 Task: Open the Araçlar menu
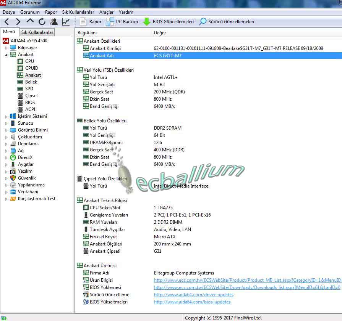click(106, 12)
